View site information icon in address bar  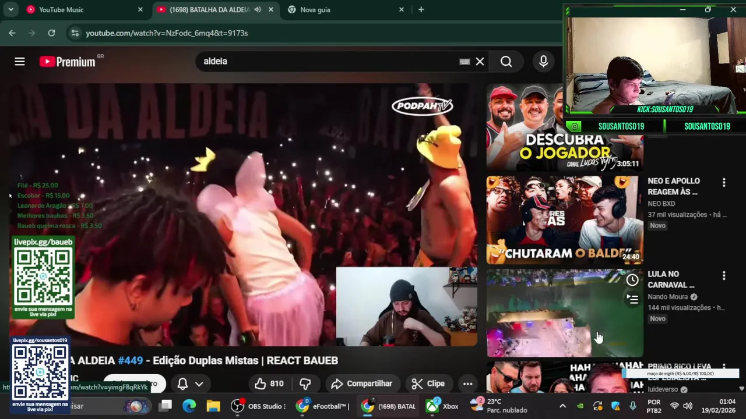[75, 33]
